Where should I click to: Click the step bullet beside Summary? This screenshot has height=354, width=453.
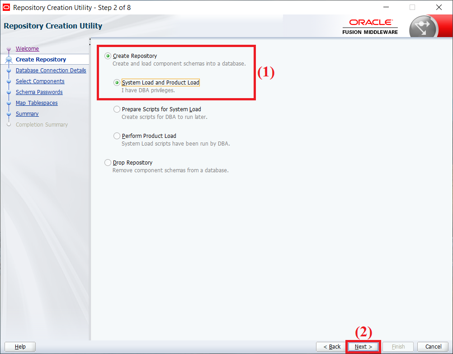point(9,114)
